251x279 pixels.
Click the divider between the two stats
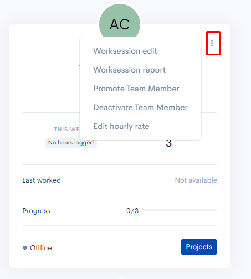tap(120, 152)
